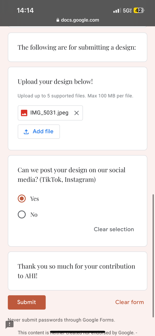Click Clear selection for social media question
Image resolution: width=155 pixels, height=336 pixels.
point(114,229)
